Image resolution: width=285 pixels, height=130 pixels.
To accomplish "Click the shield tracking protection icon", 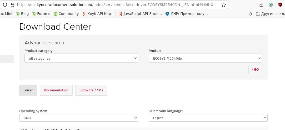I will [5, 5].
